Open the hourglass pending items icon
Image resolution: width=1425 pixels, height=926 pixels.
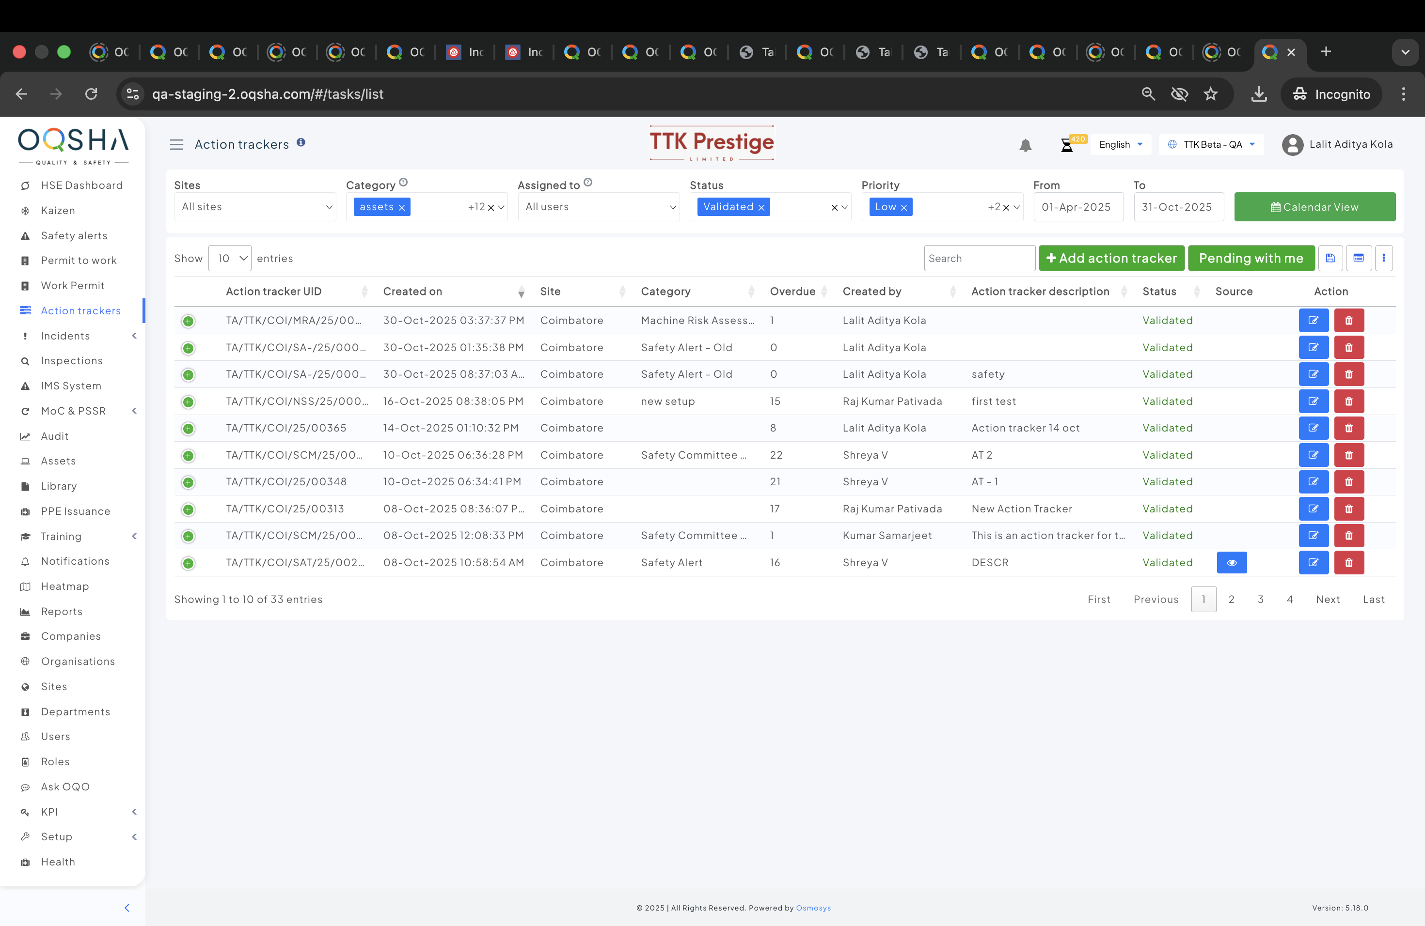pyautogui.click(x=1066, y=145)
